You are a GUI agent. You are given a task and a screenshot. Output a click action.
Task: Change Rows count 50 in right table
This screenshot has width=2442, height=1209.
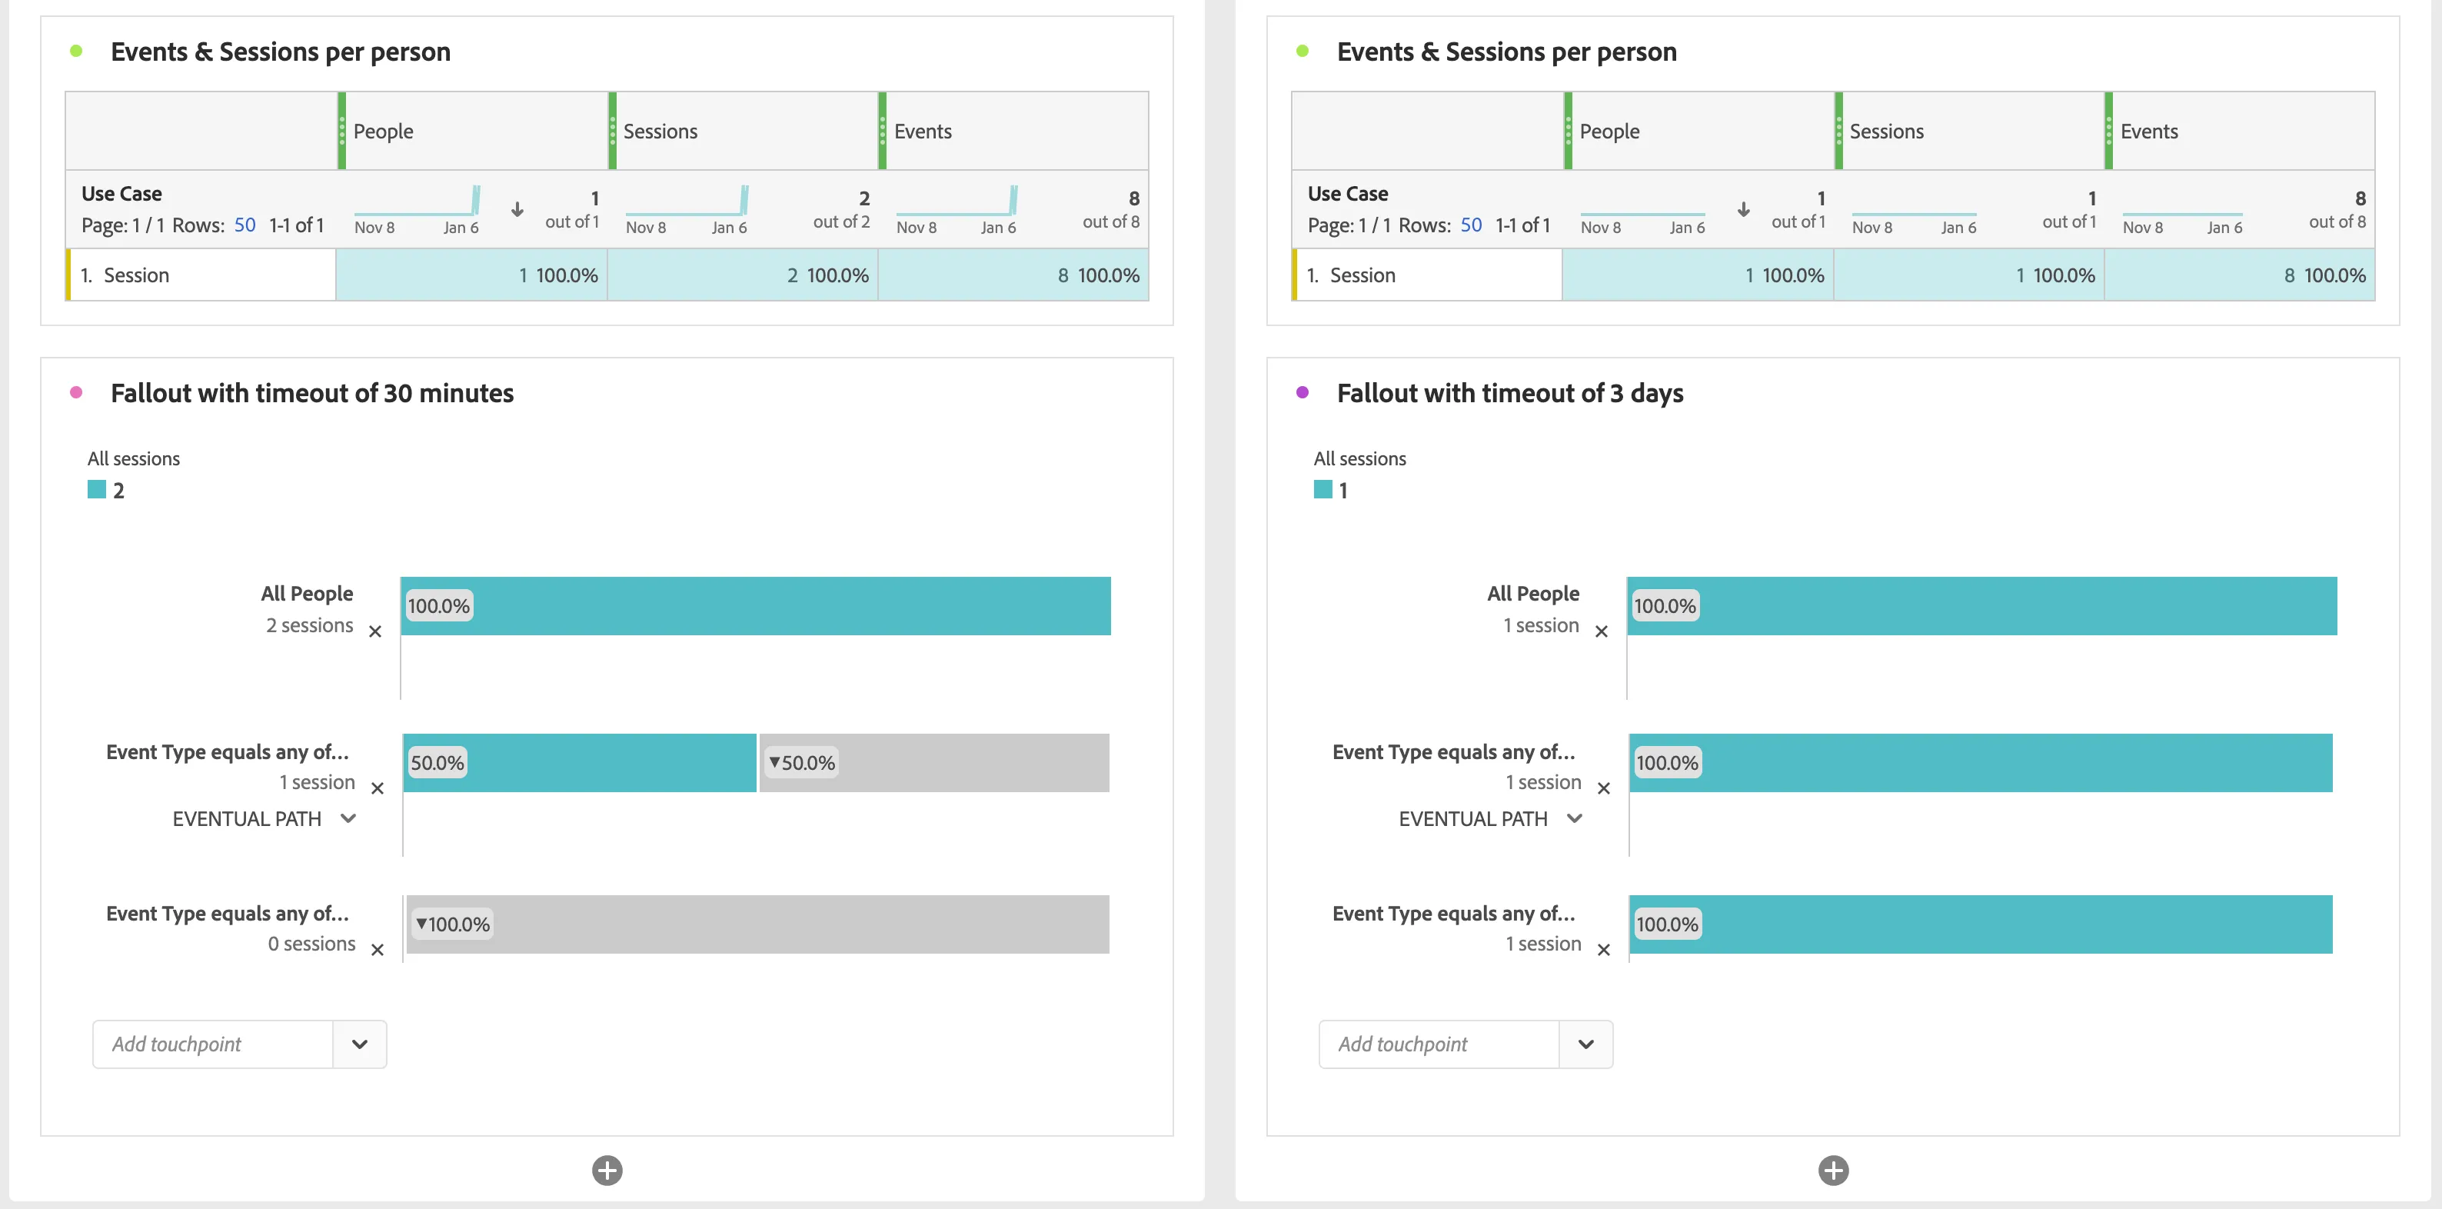[1471, 225]
